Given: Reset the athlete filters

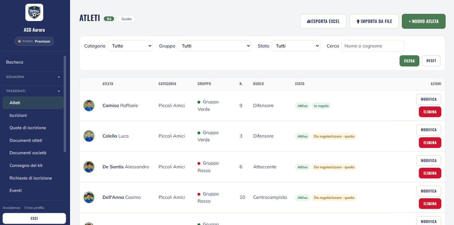Looking at the screenshot, I should coord(431,61).
